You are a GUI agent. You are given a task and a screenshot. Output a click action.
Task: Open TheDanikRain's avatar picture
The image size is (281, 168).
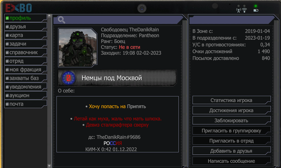(78, 48)
